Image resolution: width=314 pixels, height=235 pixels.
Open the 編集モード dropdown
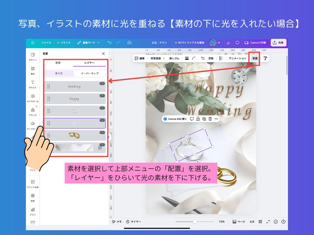point(88,43)
